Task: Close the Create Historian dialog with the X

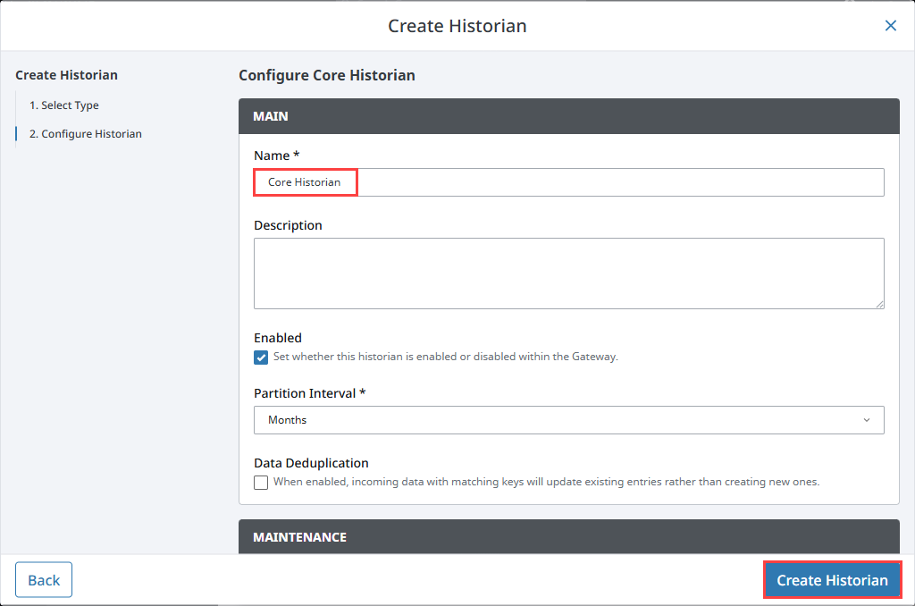Action: pos(890,26)
